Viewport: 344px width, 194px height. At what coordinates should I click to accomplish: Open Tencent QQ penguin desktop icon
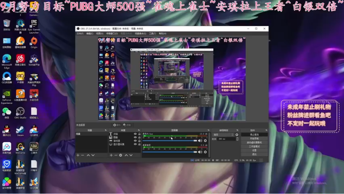click(x=7, y=131)
